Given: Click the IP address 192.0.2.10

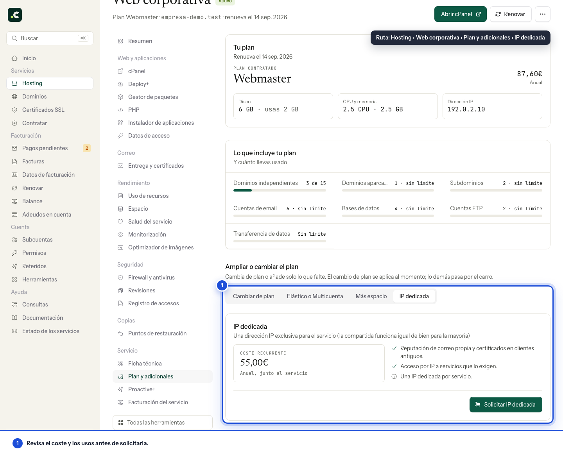Looking at the screenshot, I should pyautogui.click(x=466, y=109).
